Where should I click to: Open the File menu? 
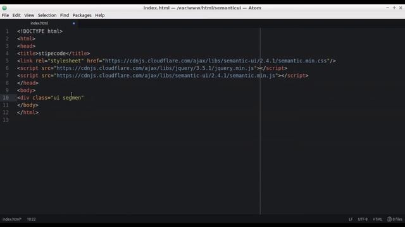[x=5, y=15]
